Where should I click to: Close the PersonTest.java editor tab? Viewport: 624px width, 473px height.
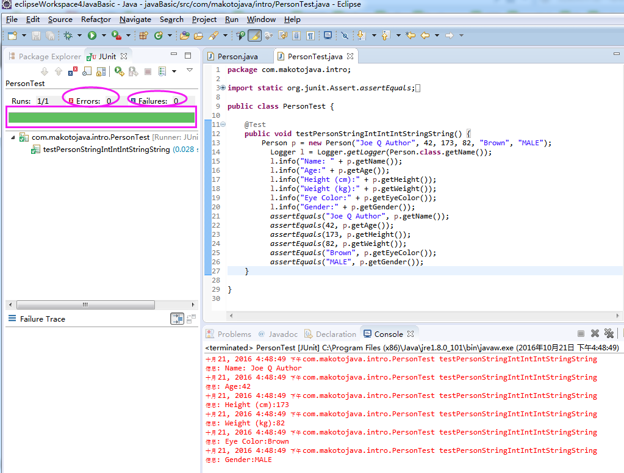click(350, 56)
